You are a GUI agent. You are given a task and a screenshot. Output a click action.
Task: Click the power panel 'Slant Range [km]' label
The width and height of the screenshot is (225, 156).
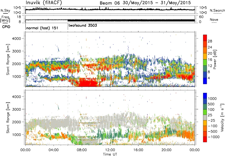(8, 59)
